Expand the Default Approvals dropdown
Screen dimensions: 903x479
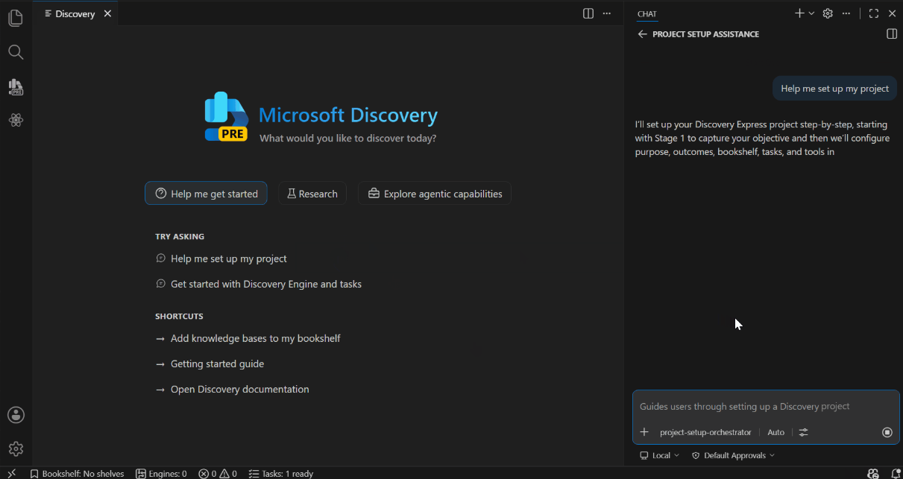pyautogui.click(x=734, y=455)
